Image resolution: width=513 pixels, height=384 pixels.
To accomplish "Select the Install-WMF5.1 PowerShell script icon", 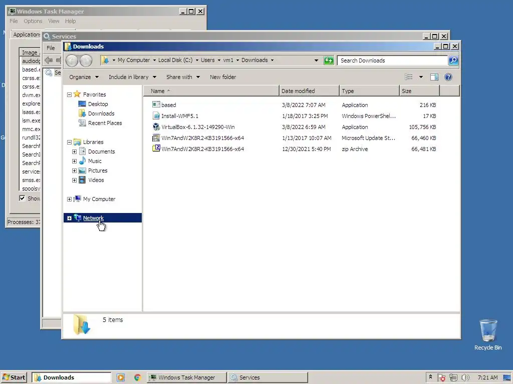I will tap(156, 115).
